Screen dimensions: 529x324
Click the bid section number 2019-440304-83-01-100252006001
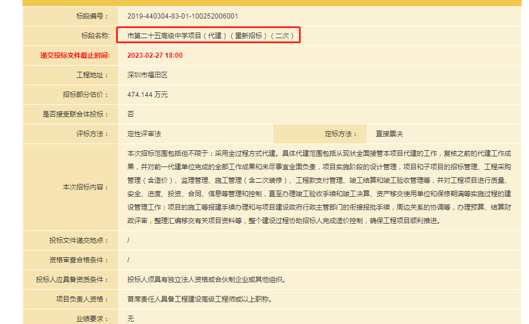(182, 16)
